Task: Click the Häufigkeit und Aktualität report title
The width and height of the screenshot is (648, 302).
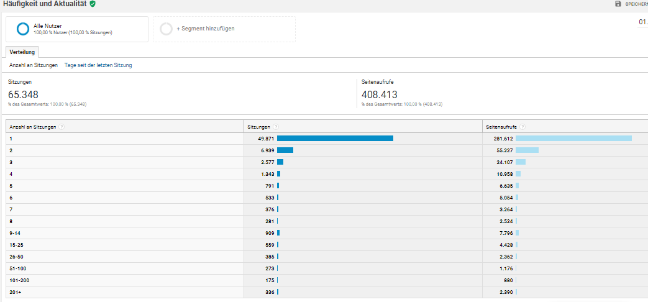Action: [45, 4]
